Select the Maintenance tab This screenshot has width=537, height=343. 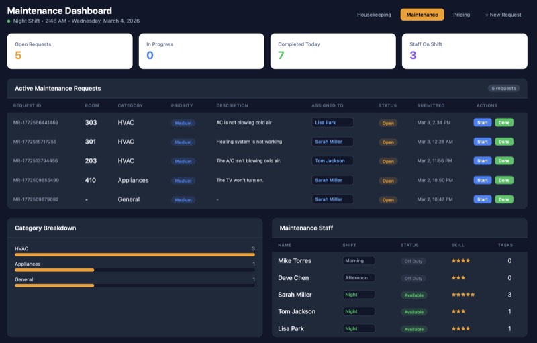click(422, 15)
